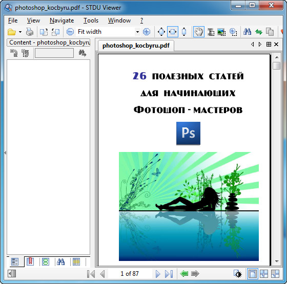The height and width of the screenshot is (284, 287).
Task: Click the Ps logo on the page
Action: click(188, 134)
